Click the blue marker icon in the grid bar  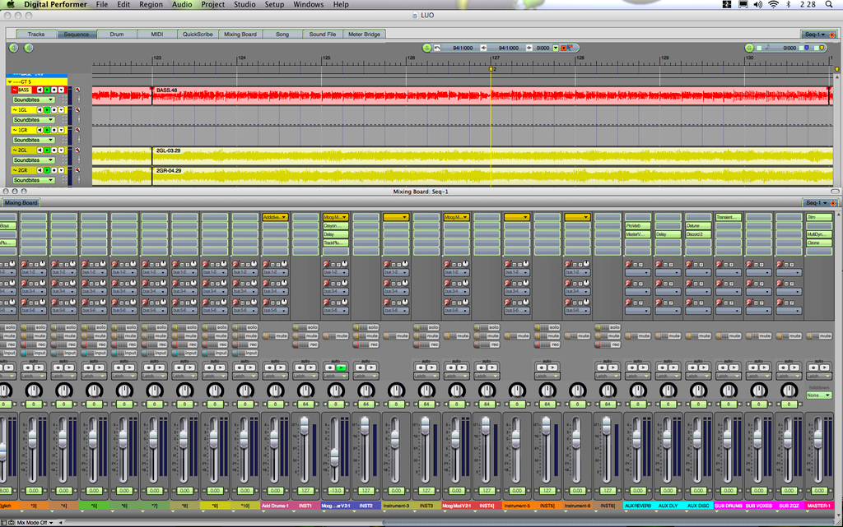click(x=807, y=48)
